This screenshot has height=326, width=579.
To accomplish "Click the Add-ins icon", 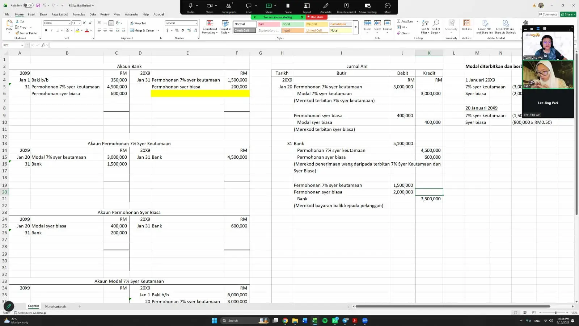I will (x=467, y=23).
